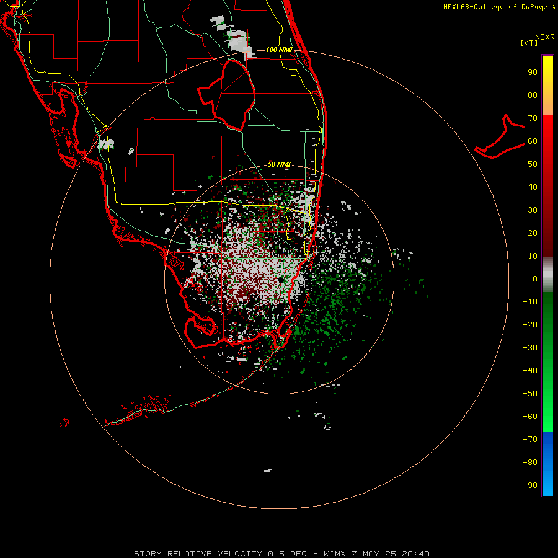Click the -40 value on the velocity scale
Viewport: 558px width, 558px height.
(530, 371)
